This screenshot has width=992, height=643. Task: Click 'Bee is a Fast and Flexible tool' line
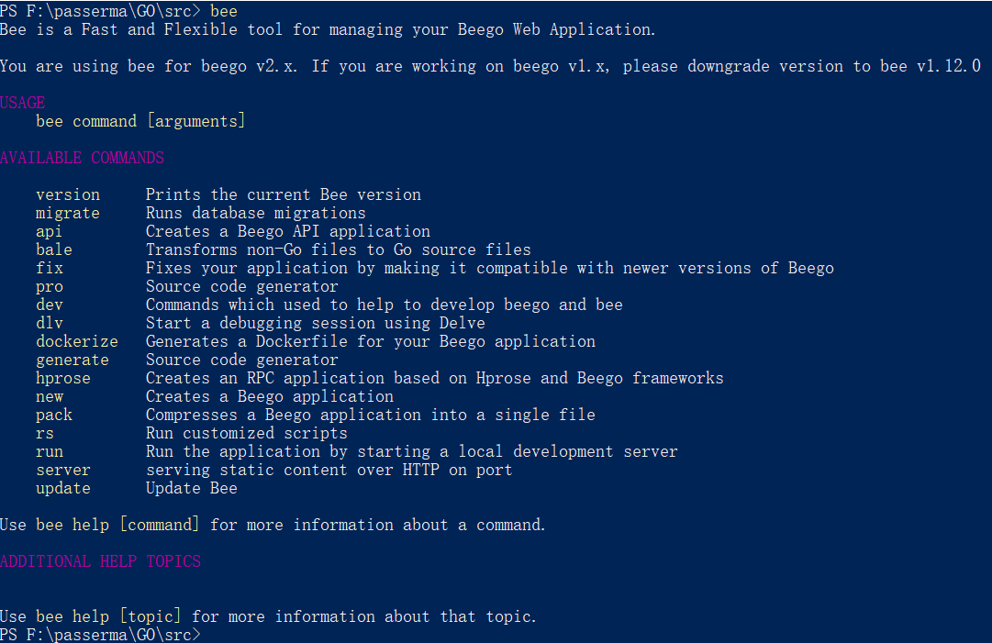point(328,29)
